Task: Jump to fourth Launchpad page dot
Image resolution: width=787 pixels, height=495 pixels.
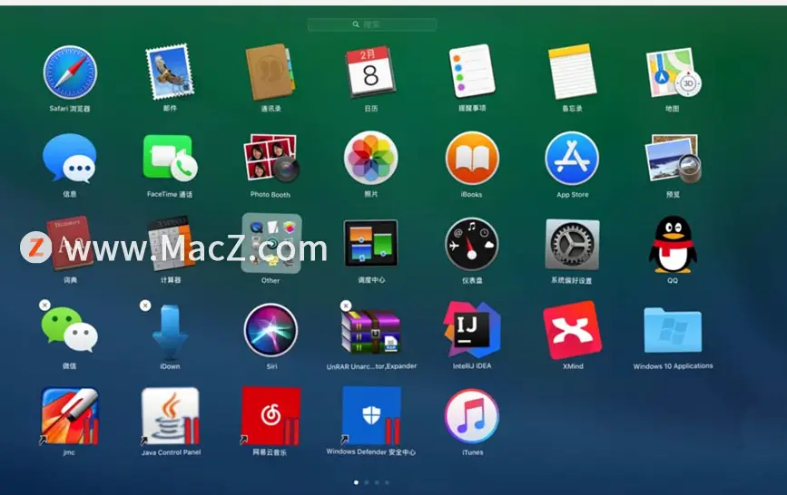Action: (387, 482)
